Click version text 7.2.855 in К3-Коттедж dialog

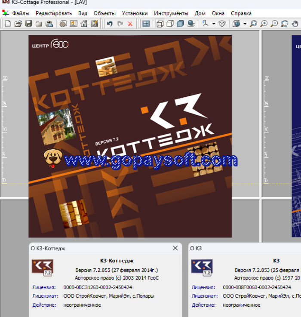[117, 270]
